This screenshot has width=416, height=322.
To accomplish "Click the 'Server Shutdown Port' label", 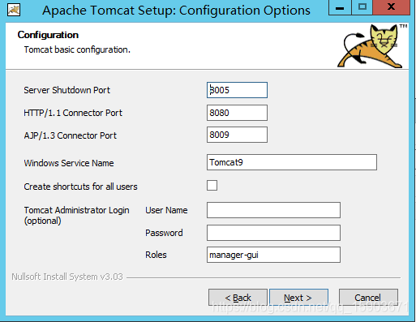I will click(x=66, y=90).
